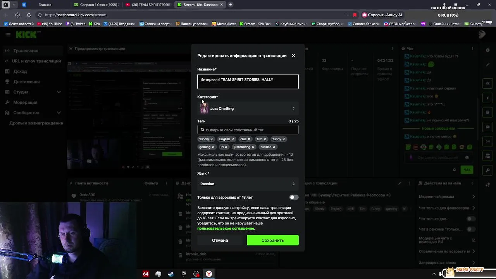Expand Ограничение по возрасту option

tap(447, 251)
